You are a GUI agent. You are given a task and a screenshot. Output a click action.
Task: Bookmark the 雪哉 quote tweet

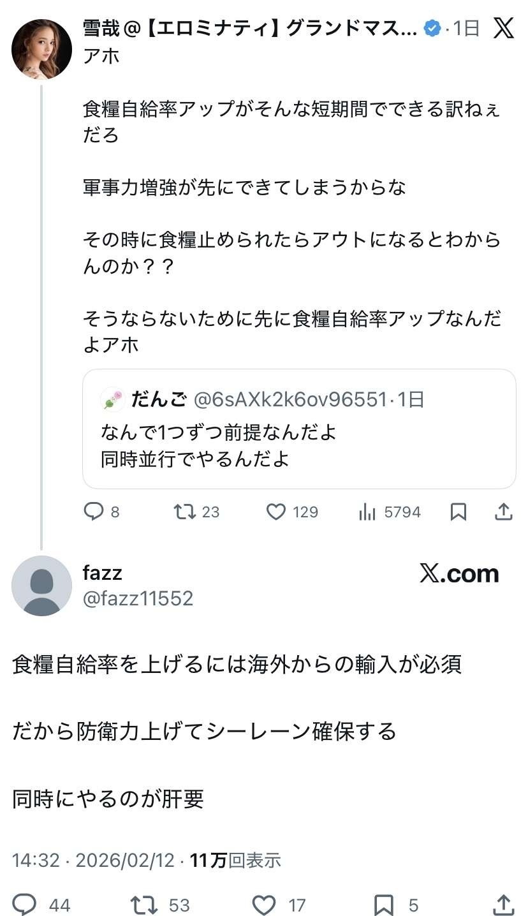coord(458,512)
